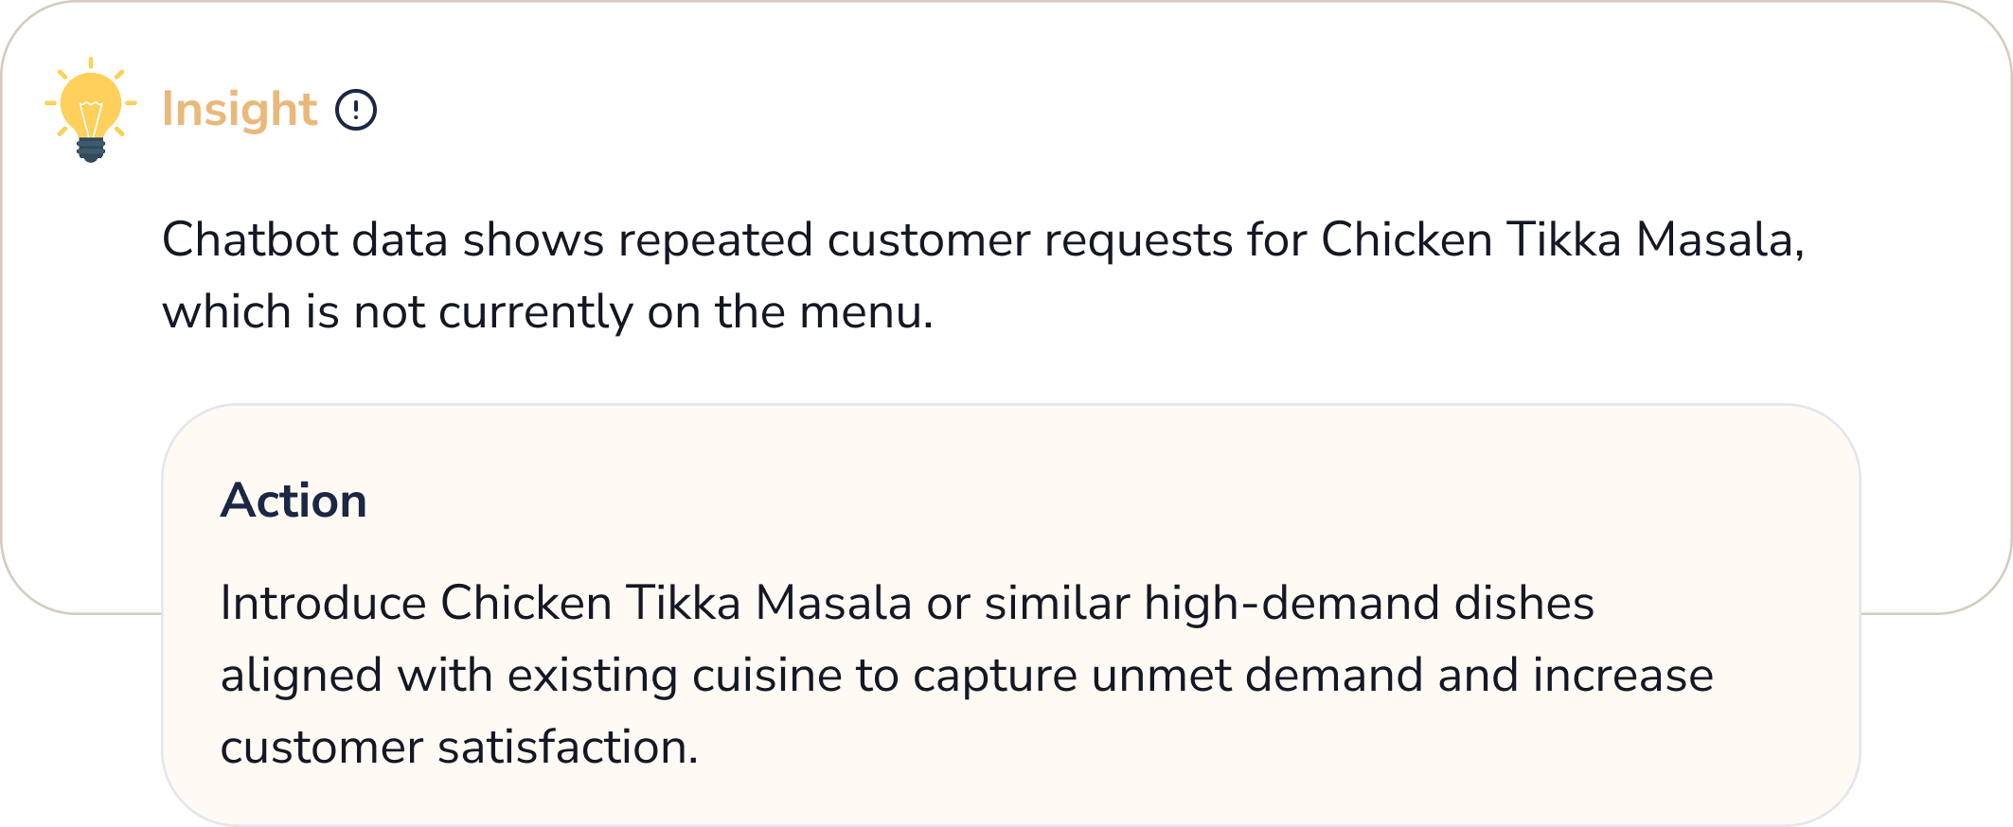Click the phrase "customer satisfaction."
Screen dimensions: 2013x827
[459, 747]
